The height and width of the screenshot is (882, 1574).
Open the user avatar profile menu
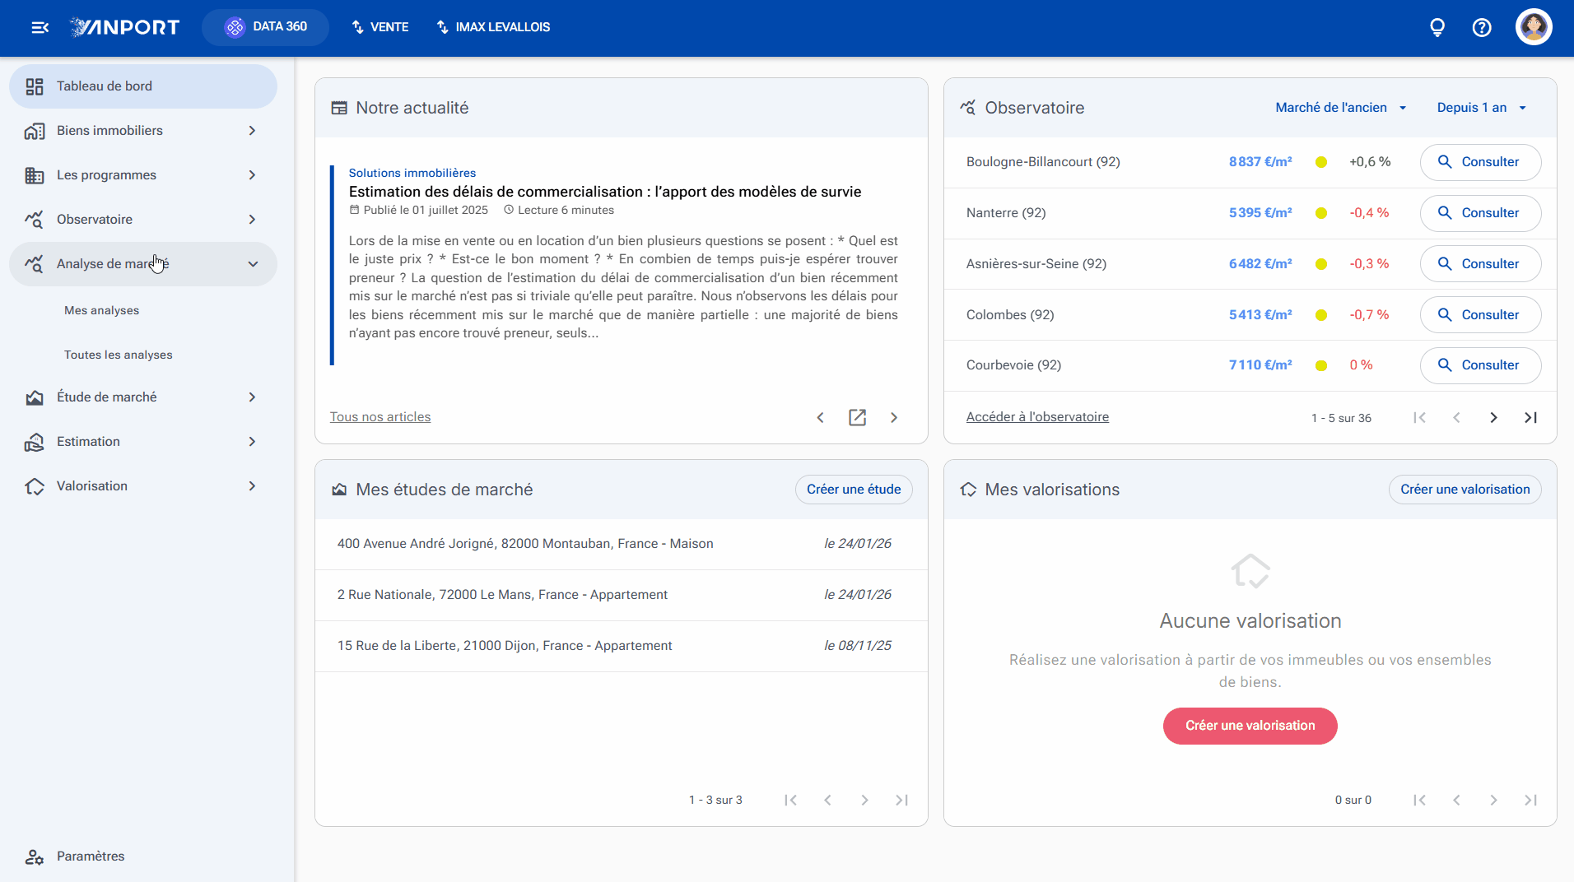tap(1534, 27)
